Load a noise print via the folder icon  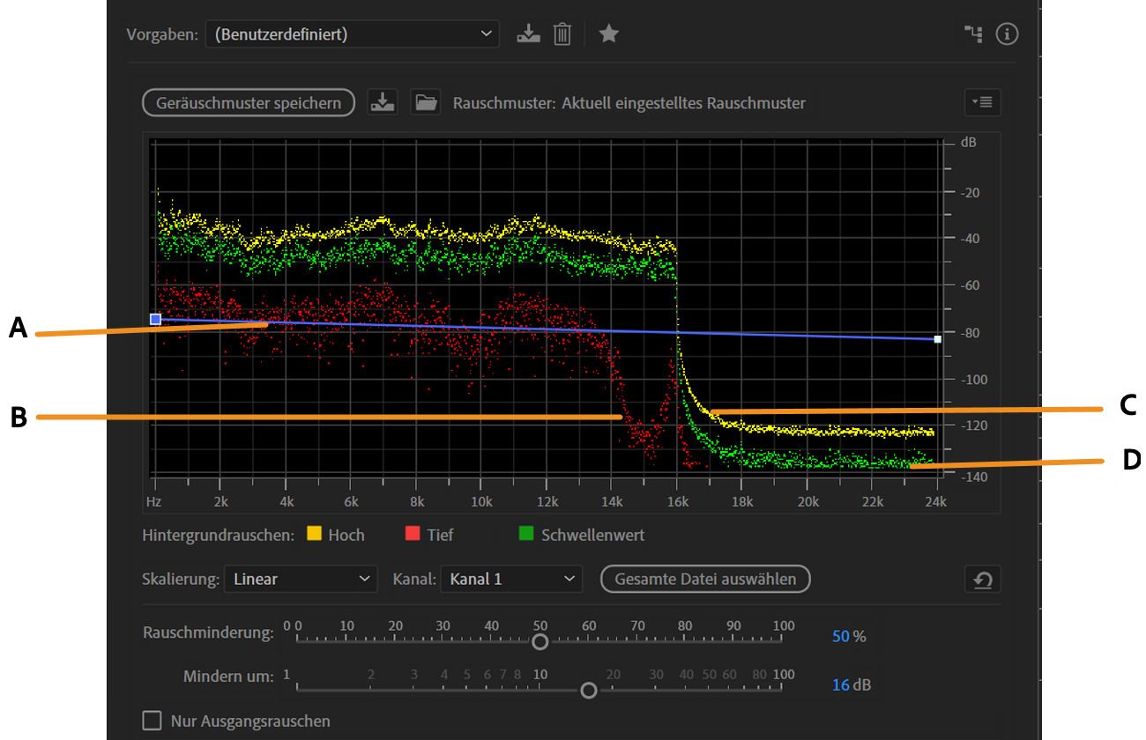pyautogui.click(x=427, y=102)
